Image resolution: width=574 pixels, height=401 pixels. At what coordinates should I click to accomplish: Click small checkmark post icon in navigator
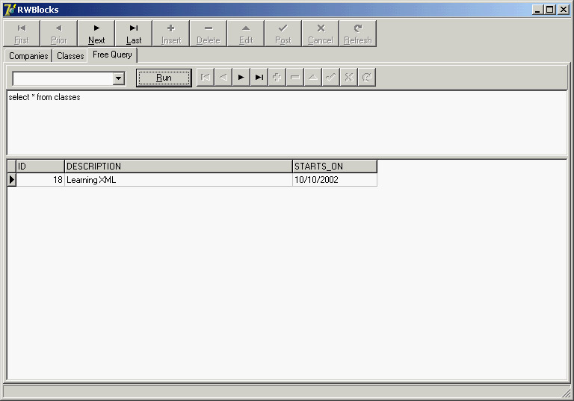[x=330, y=78]
